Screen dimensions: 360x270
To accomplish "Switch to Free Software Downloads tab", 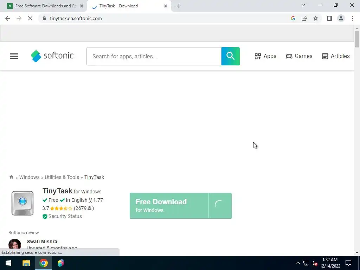I will coord(43,6).
